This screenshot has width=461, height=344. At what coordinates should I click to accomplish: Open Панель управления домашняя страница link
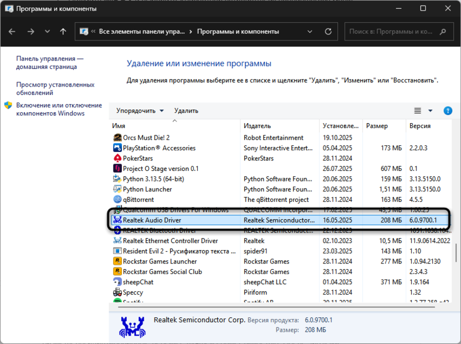50,63
